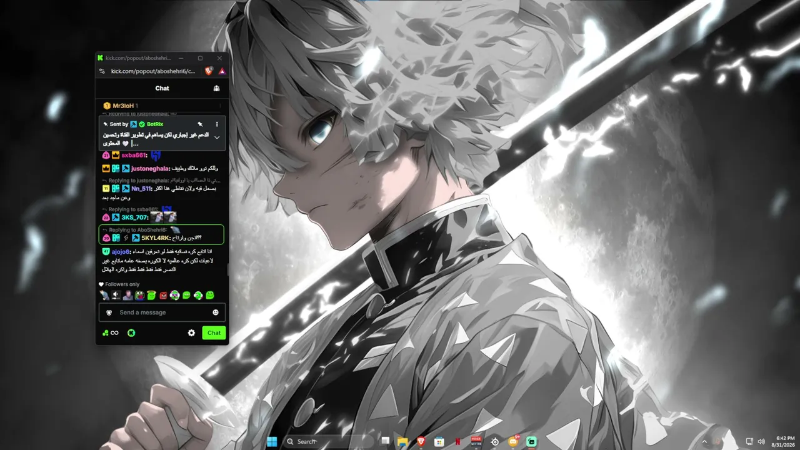Insert the first quick emote in row

pyautogui.click(x=104, y=295)
